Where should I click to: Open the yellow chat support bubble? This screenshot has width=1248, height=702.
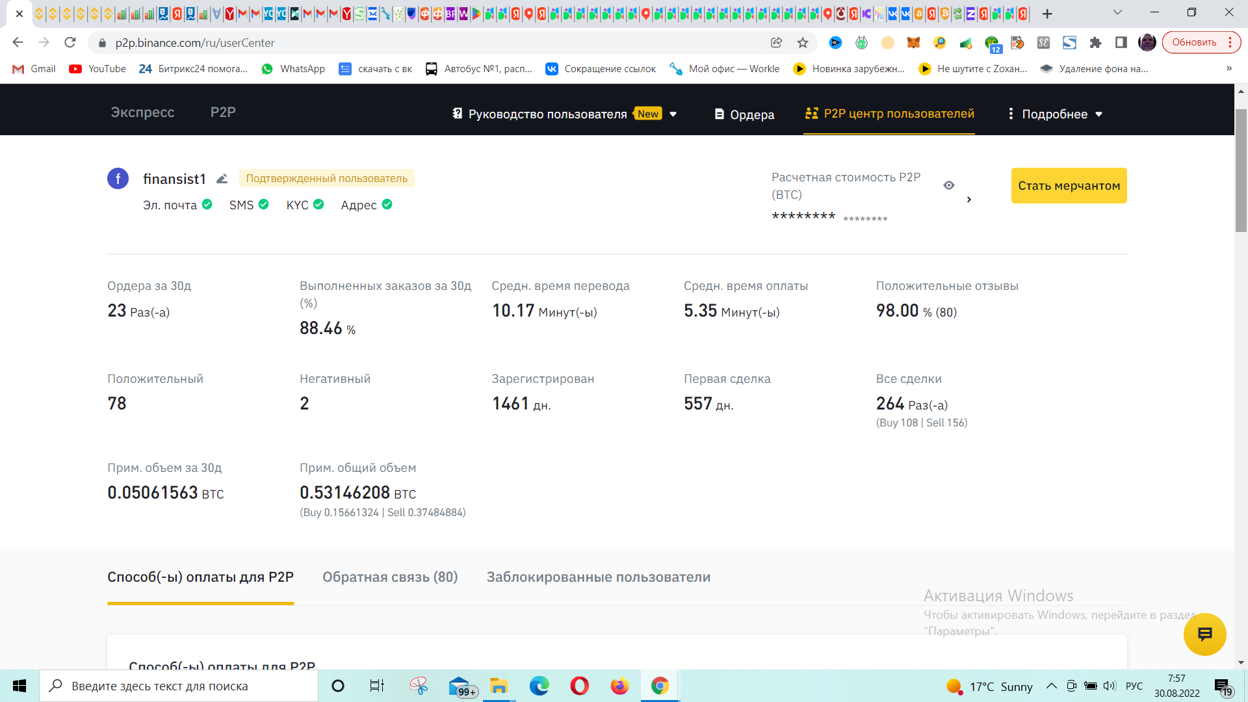[1204, 634]
